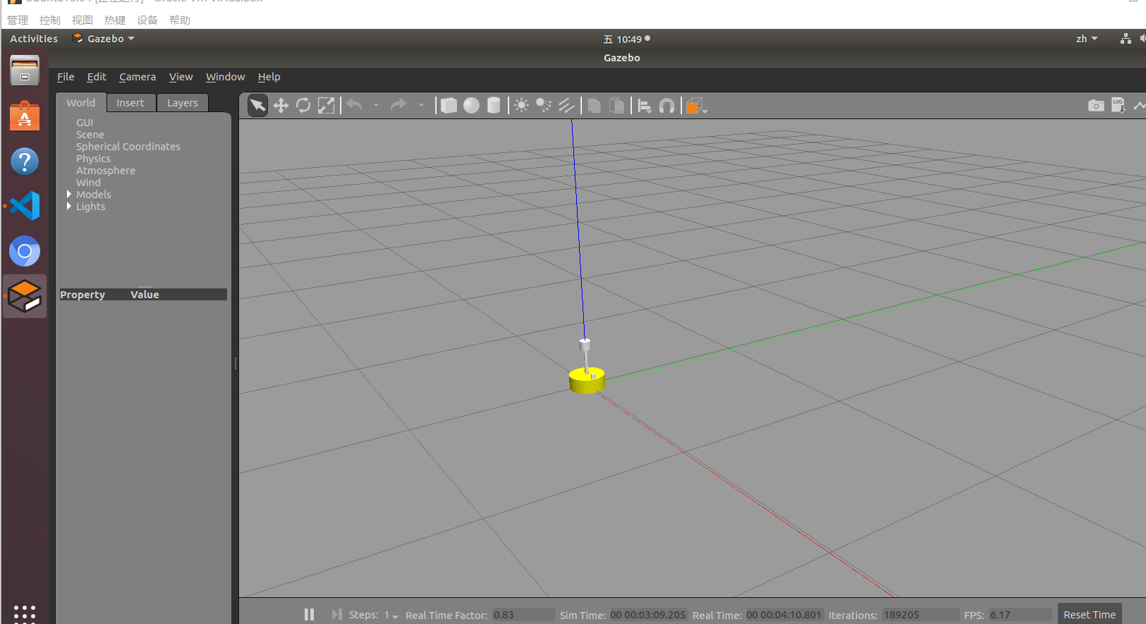Open Ubuntu Software from dock
The height and width of the screenshot is (624, 1146).
(x=25, y=116)
